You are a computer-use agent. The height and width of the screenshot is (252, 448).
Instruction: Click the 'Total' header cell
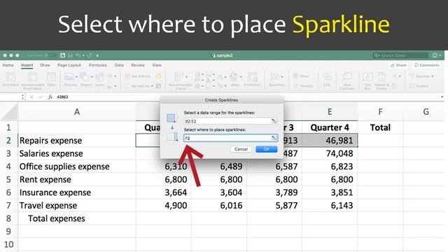pyautogui.click(x=380, y=127)
